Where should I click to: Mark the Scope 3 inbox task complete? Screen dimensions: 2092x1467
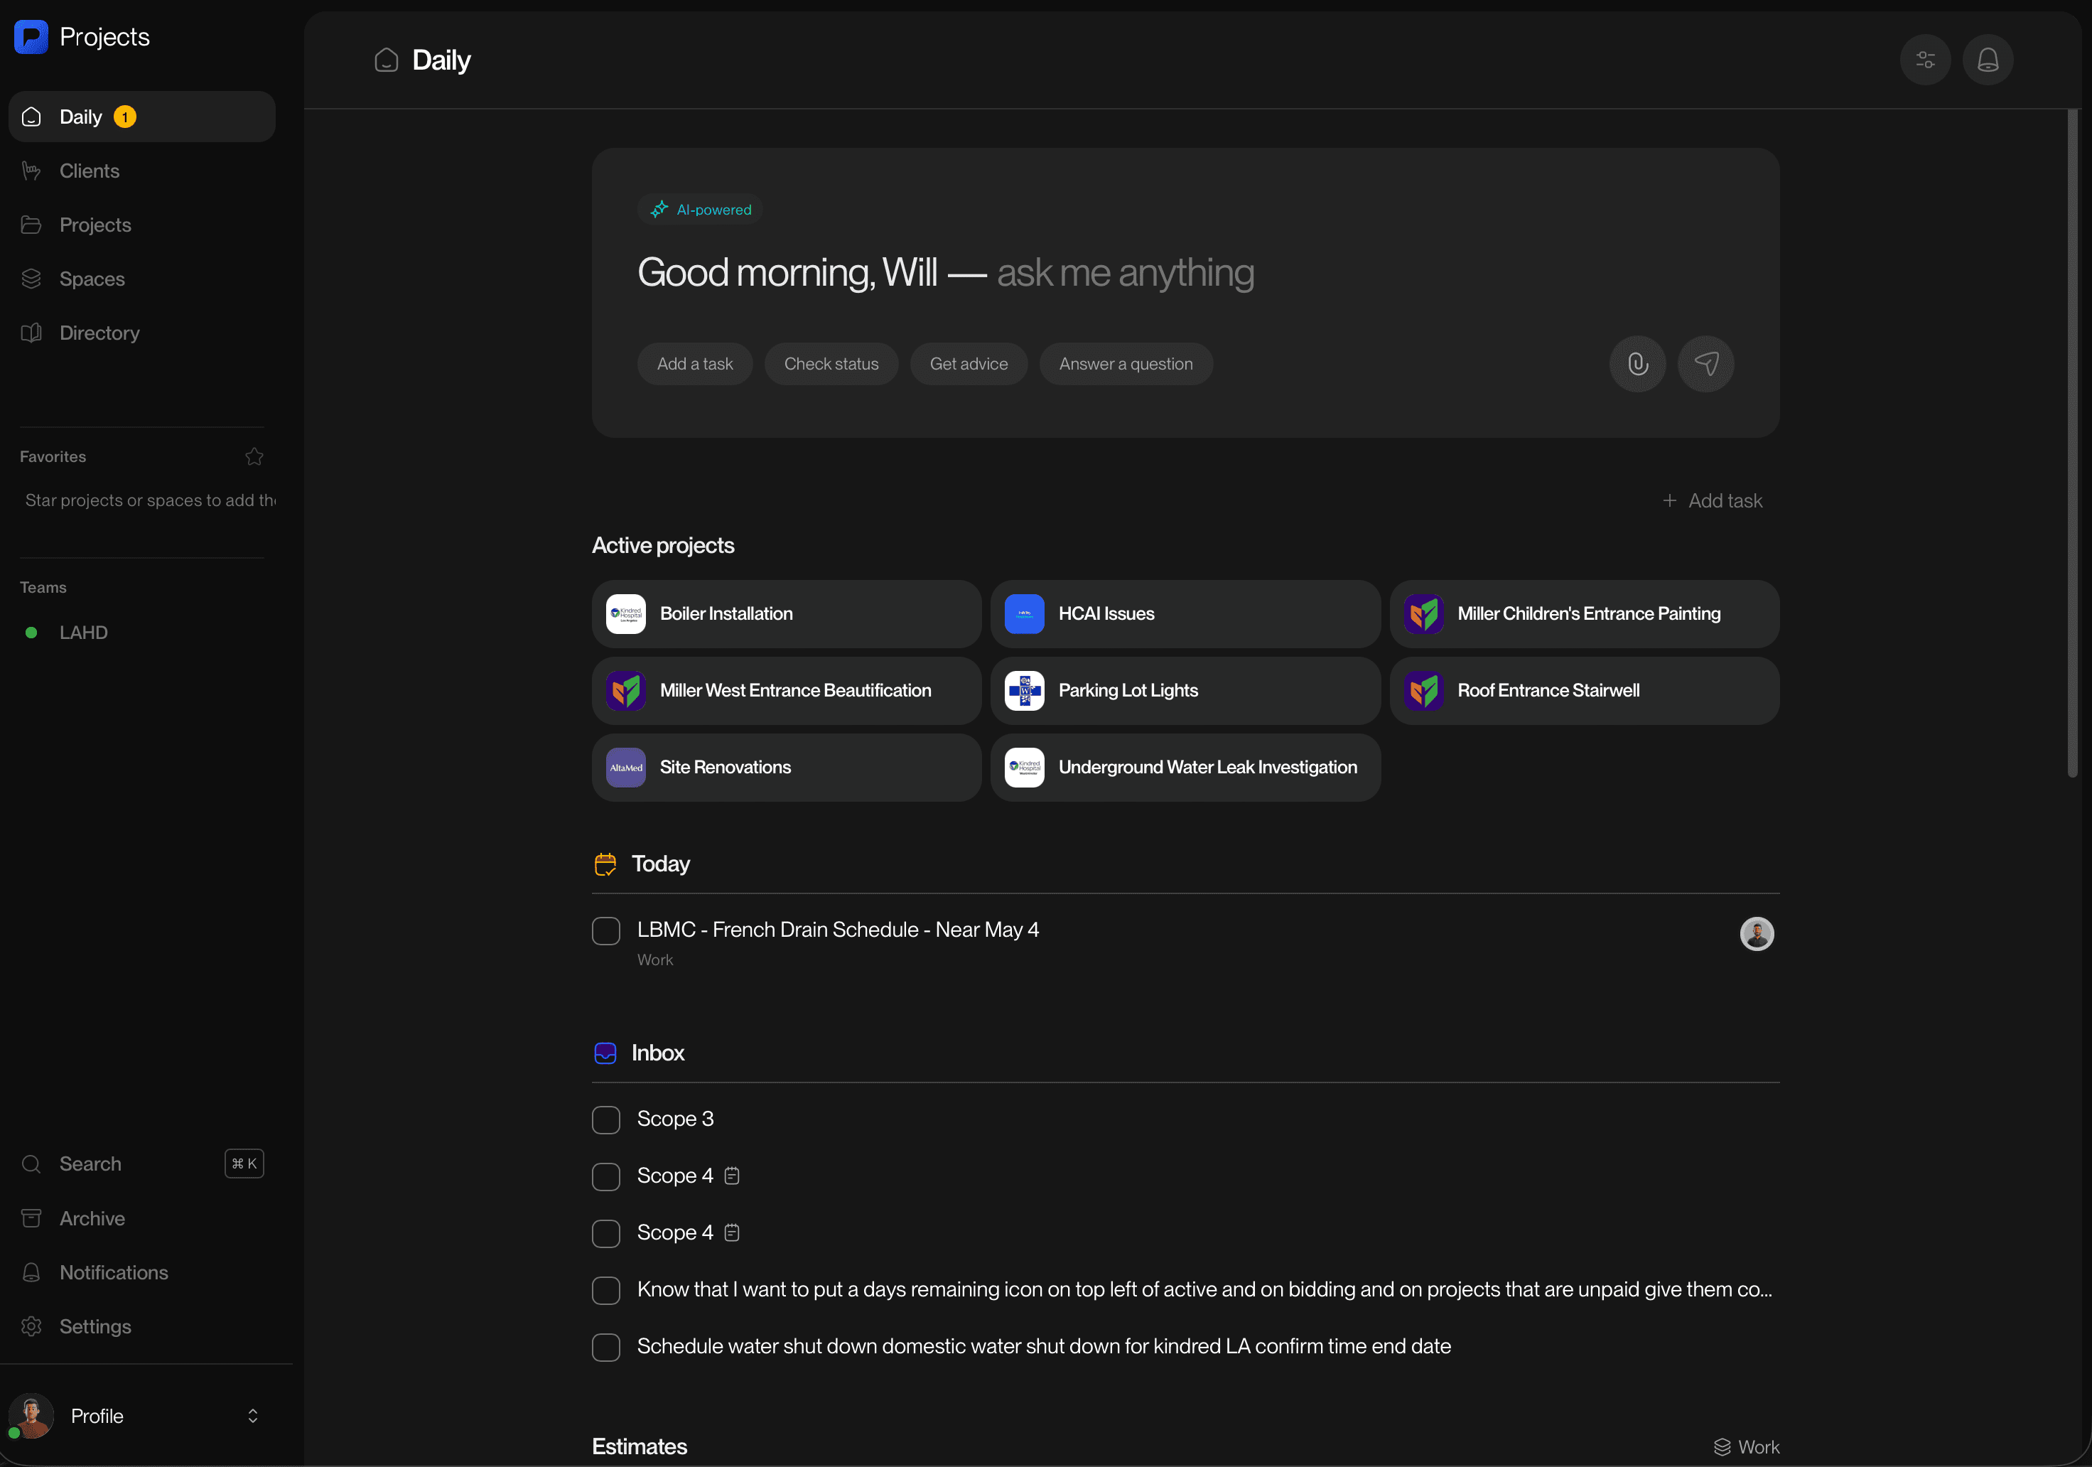(606, 1120)
